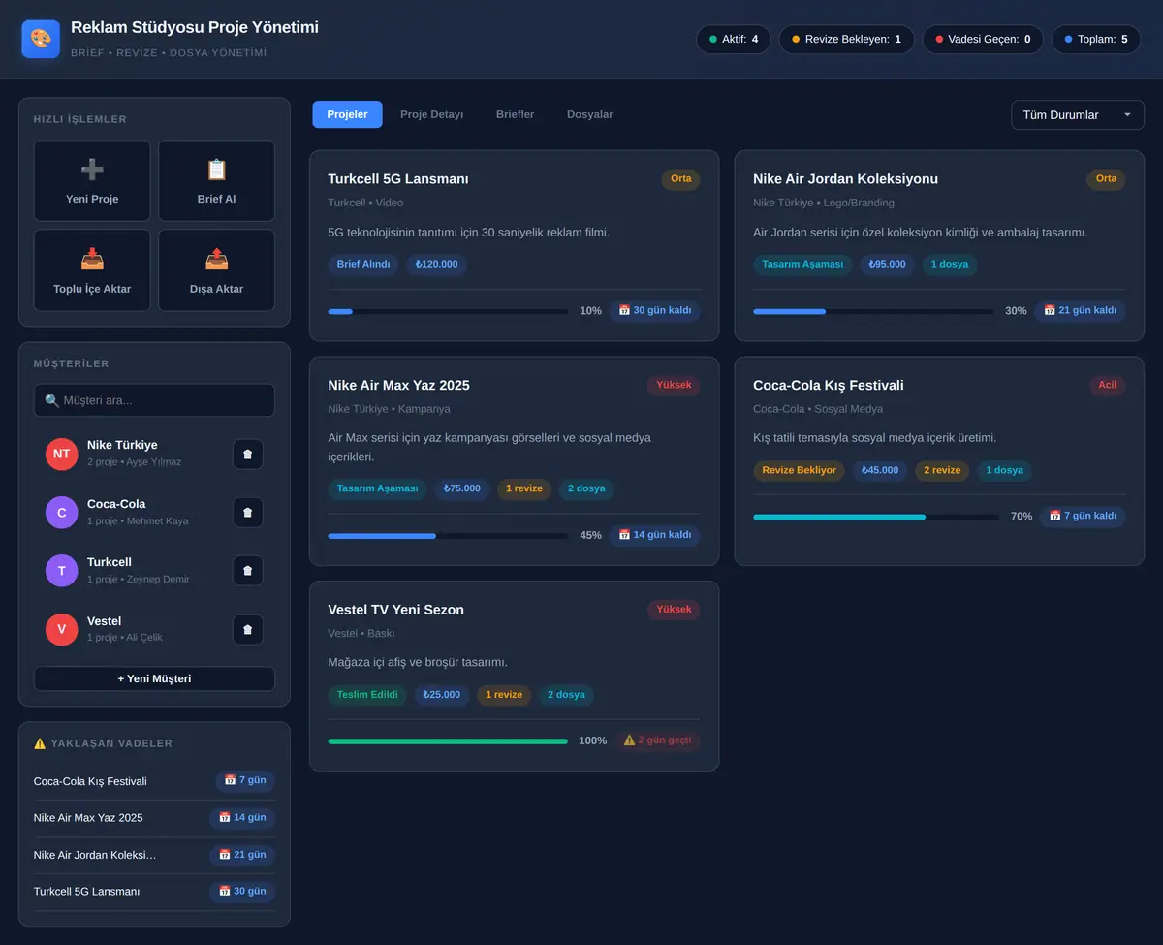This screenshot has height=945, width=1163.
Task: Delete the Turkcell customer with trash icon
Action: 247,571
